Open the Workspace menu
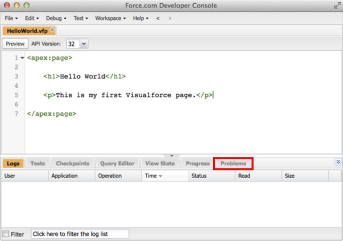The image size is (343, 241). coord(110,18)
